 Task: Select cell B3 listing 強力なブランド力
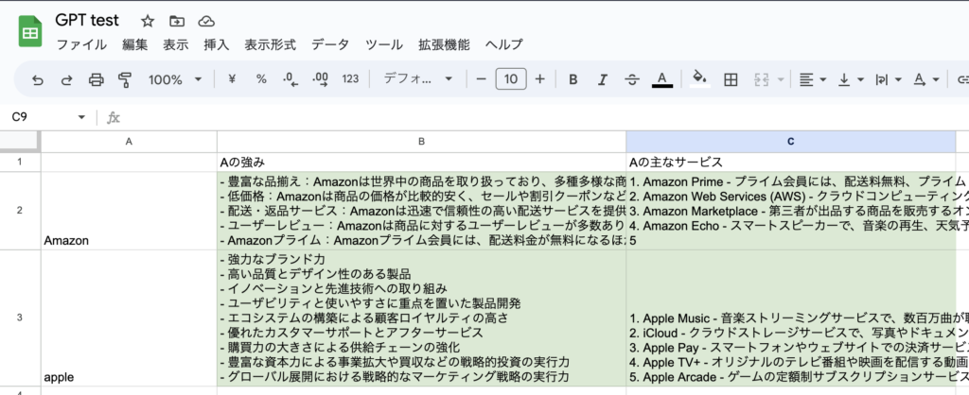point(421,318)
